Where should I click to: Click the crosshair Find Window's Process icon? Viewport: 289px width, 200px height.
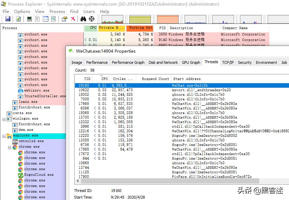(x=92, y=19)
